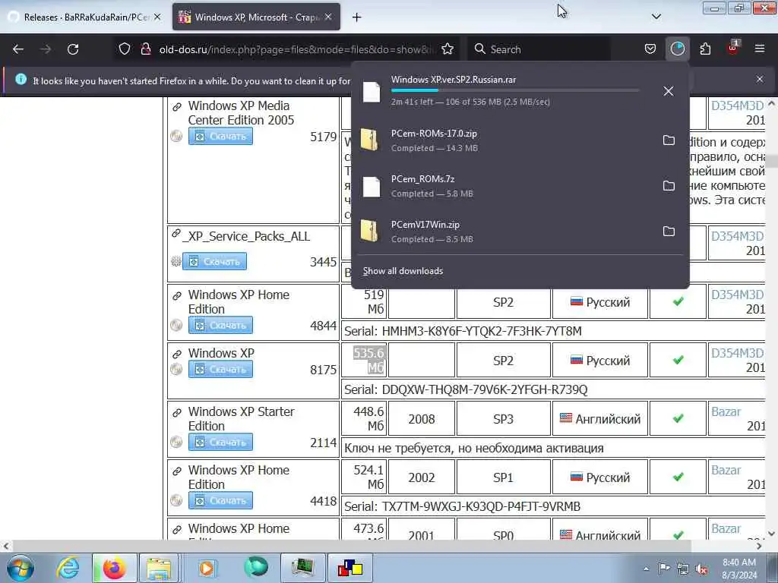
Task: Switch to Firefox in taskbar
Action: pos(114,568)
